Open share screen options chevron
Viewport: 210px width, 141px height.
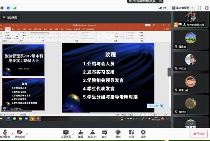[x=73, y=134]
